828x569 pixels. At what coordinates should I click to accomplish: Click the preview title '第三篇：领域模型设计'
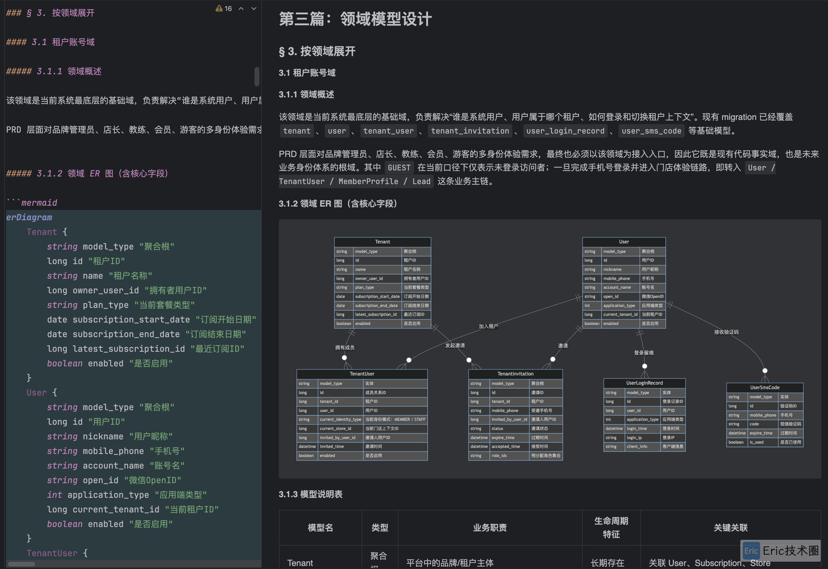click(x=355, y=19)
